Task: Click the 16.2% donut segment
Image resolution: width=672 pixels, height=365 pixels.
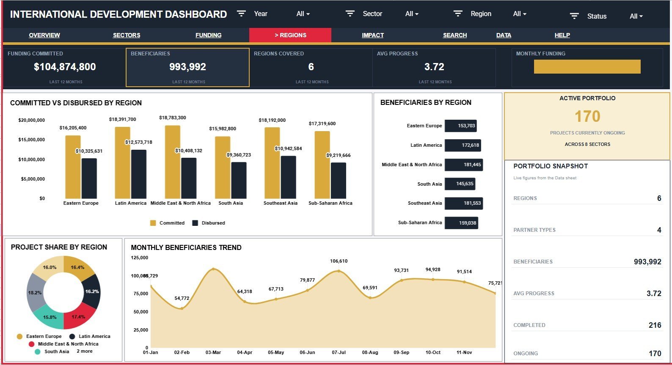Action: point(93,291)
